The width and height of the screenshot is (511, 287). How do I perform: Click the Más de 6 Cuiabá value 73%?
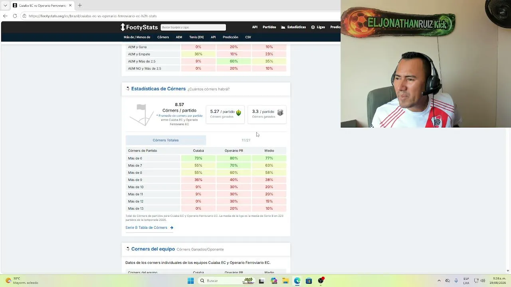pos(198,158)
